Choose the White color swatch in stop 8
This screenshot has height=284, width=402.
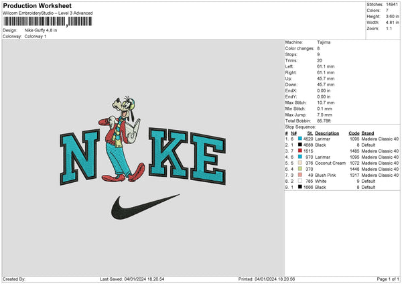pos(300,181)
